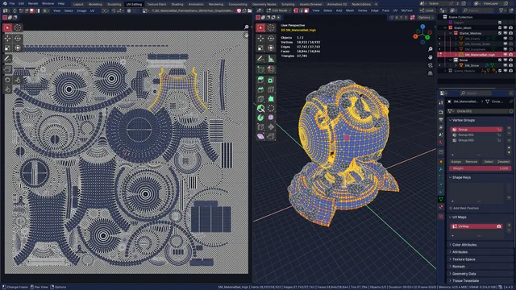Click the Select vertex group button
516x290 pixels.
click(x=489, y=162)
